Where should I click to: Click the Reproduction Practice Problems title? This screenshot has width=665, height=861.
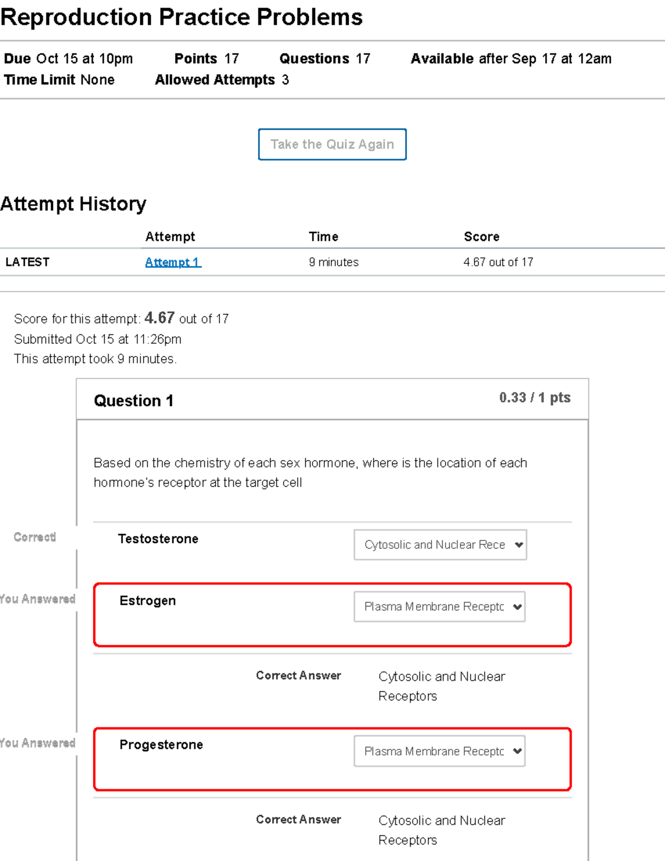181,17
